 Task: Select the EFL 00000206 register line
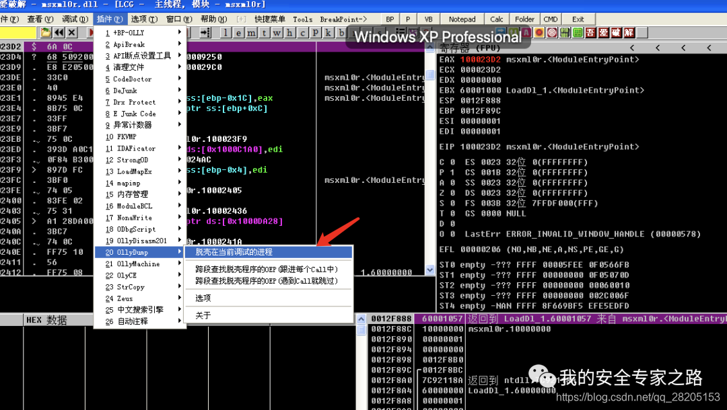531,249
